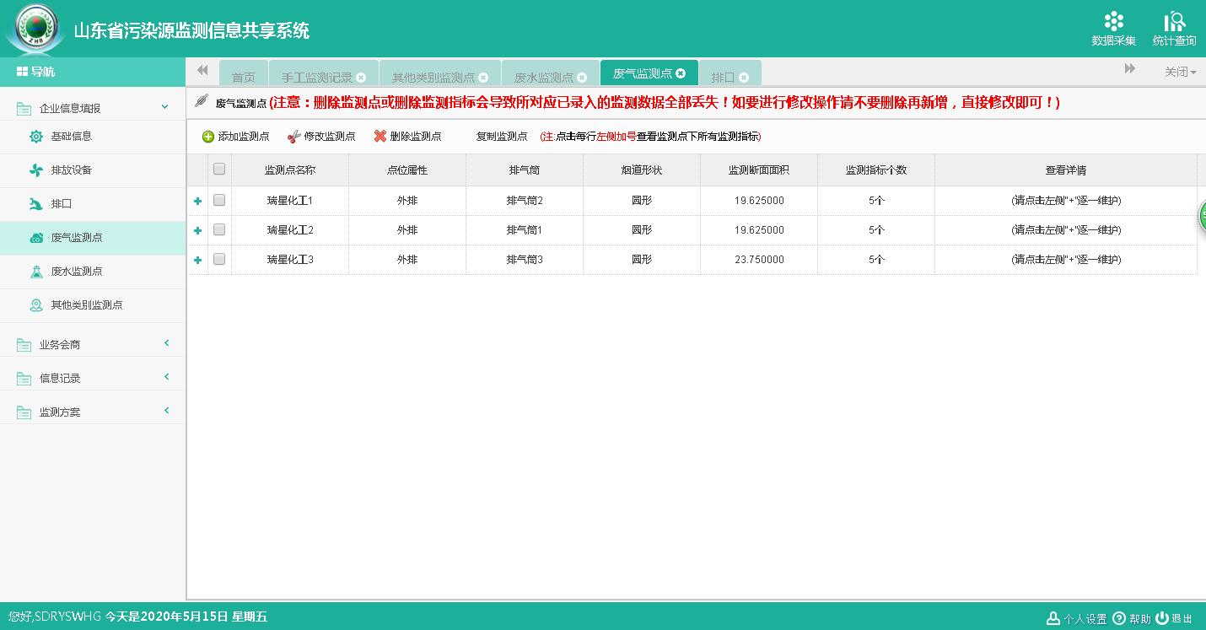The width and height of the screenshot is (1206, 630).
Task: Open 数据采集 data collection icon
Action: [x=1113, y=22]
